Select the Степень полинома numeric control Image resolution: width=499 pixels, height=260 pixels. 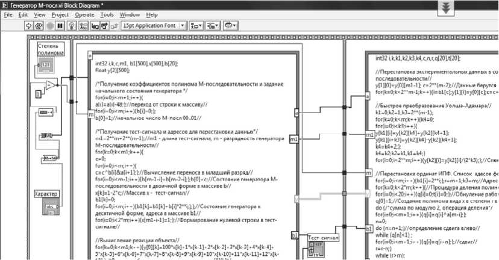point(46,65)
